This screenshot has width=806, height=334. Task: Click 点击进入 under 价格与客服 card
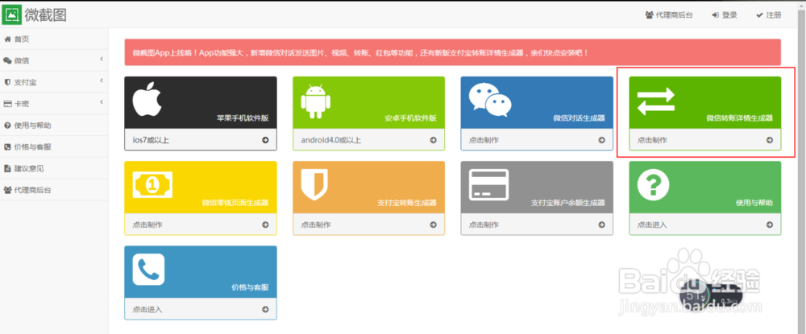point(147,309)
